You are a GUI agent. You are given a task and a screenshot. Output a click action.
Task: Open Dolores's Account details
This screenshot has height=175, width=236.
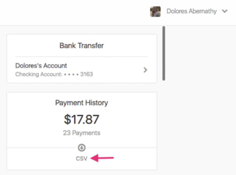[41, 66]
